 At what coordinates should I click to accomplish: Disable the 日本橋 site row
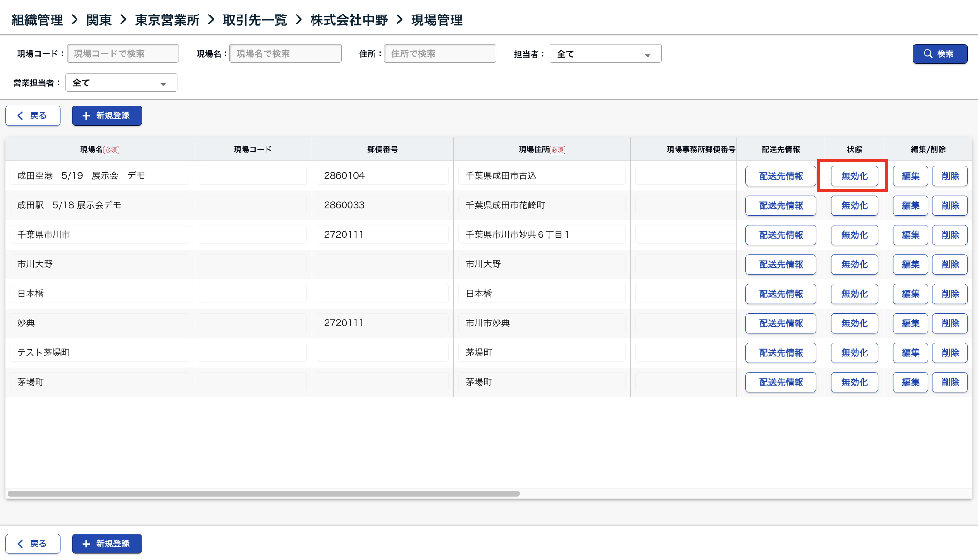pyautogui.click(x=854, y=294)
